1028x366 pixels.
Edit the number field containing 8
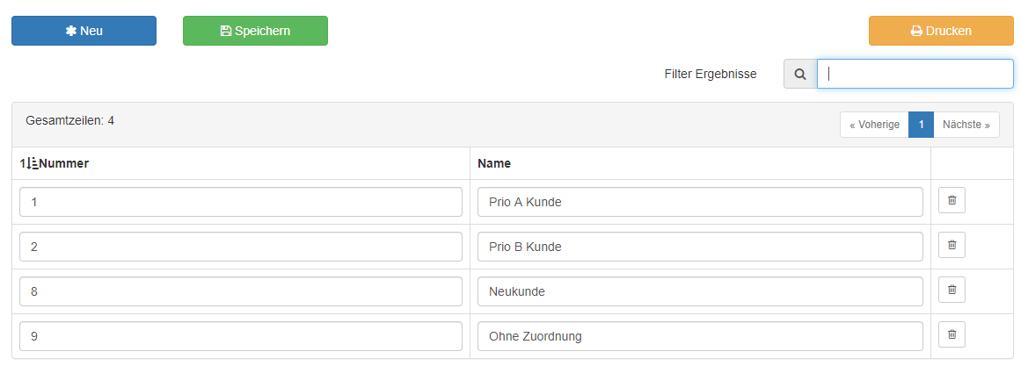241,291
